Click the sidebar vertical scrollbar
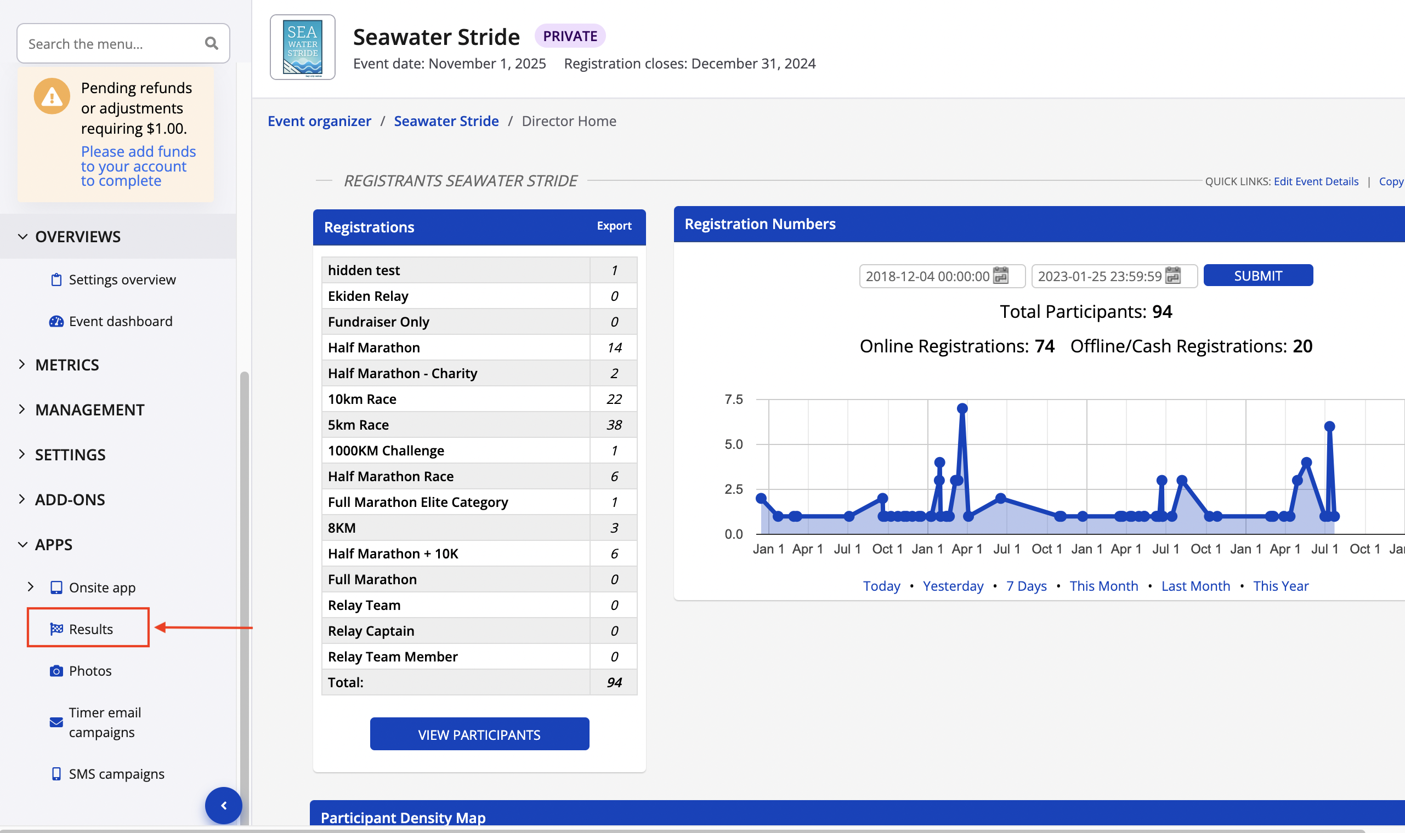Screen dimensions: 1405x833 [x=244, y=561]
